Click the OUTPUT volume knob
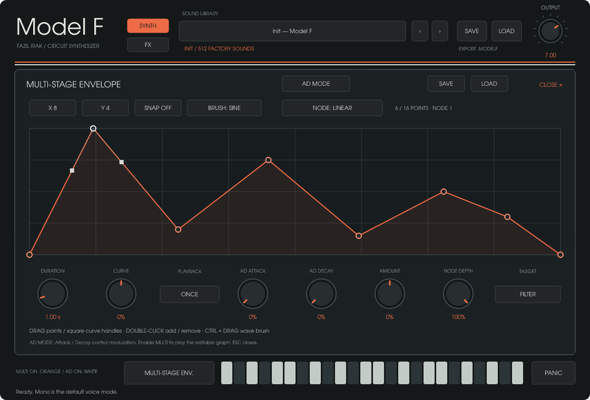Image resolution: width=590 pixels, height=400 pixels. [x=550, y=31]
